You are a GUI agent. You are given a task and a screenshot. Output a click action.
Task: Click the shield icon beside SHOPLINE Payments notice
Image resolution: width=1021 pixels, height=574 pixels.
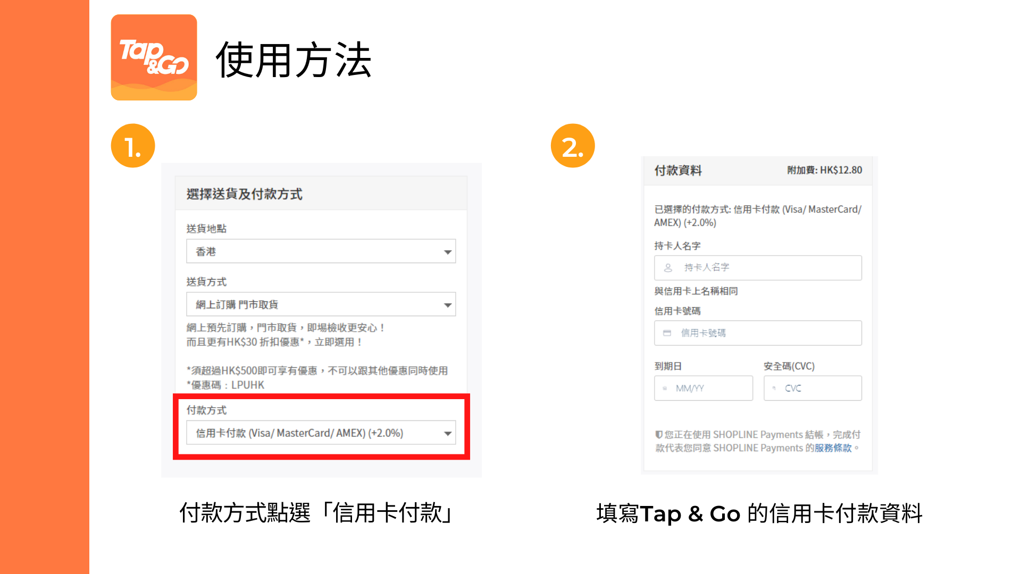pos(659,434)
